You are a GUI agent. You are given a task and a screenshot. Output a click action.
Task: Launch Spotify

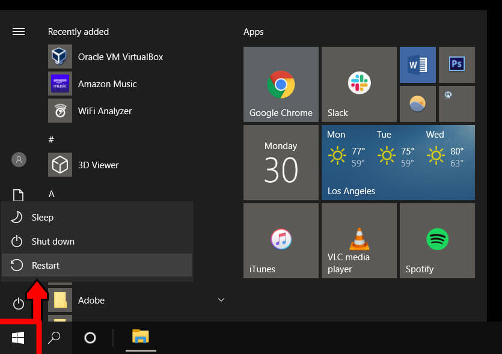click(x=436, y=240)
